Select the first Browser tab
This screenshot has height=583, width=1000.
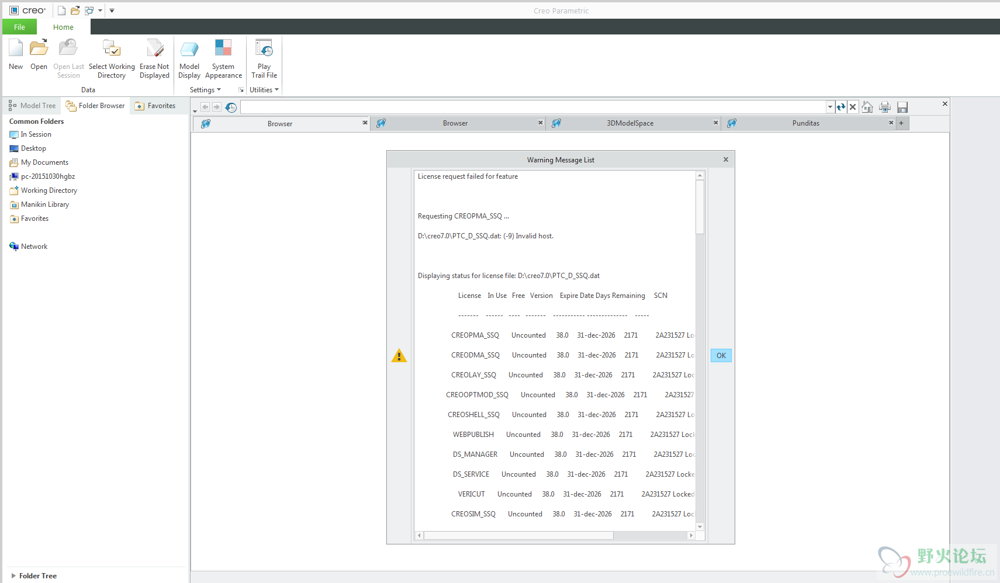(x=280, y=124)
